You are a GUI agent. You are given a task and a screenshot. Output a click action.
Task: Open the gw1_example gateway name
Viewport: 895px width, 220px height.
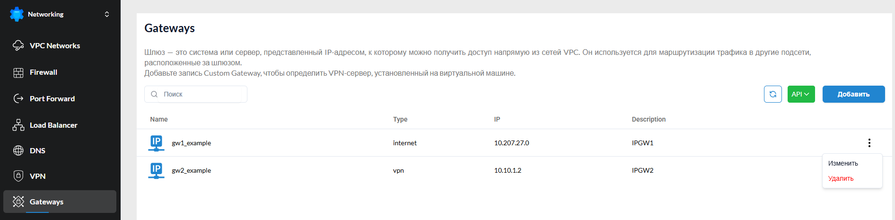[x=191, y=143]
